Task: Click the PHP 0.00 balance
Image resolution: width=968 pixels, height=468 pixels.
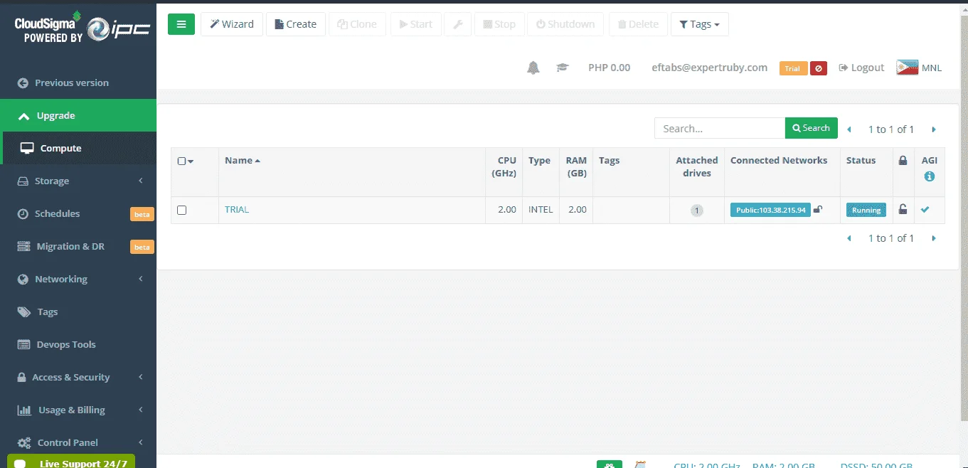Action: 610,68
